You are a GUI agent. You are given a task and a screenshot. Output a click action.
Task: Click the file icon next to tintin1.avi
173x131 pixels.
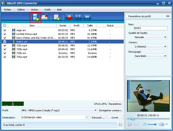13,41
